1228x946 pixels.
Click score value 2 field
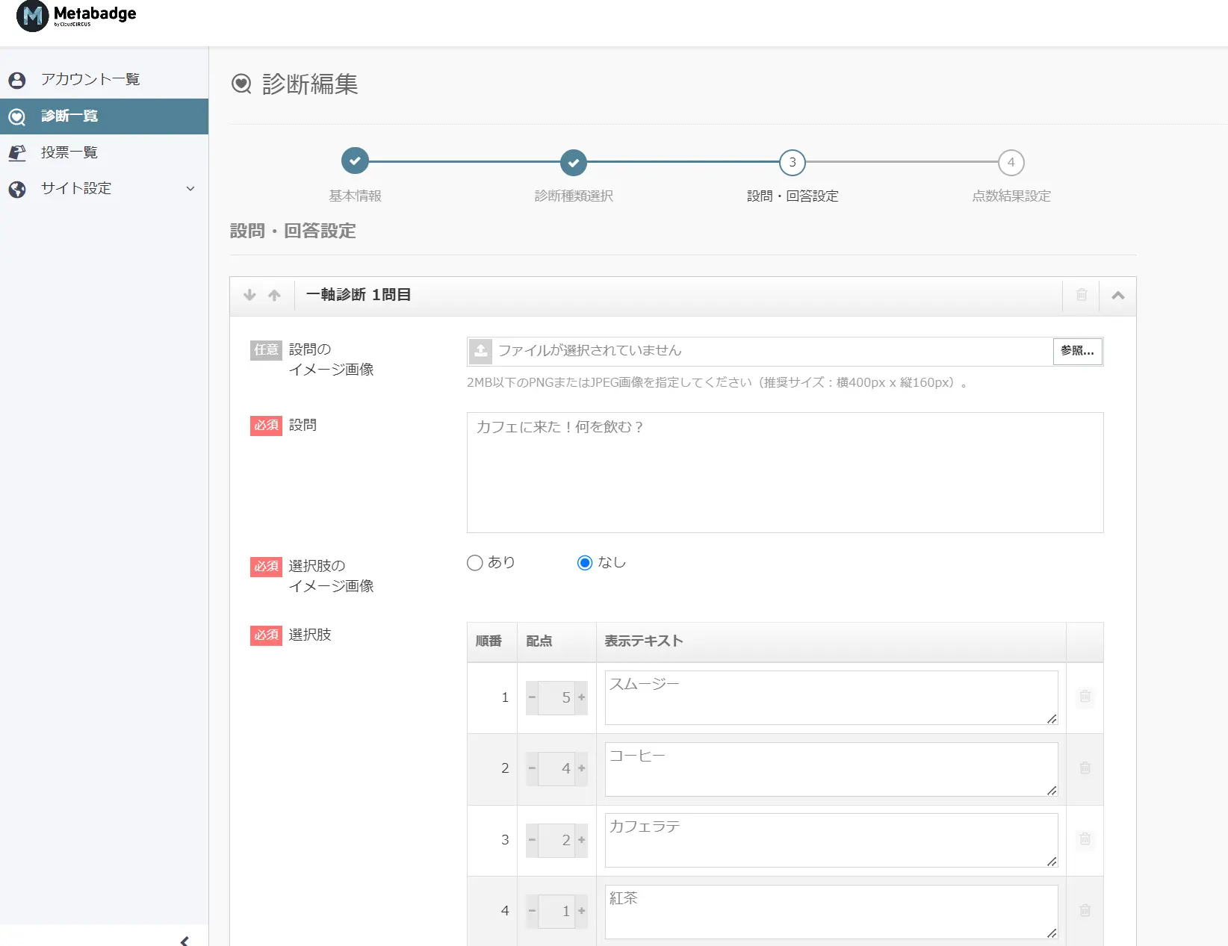556,840
